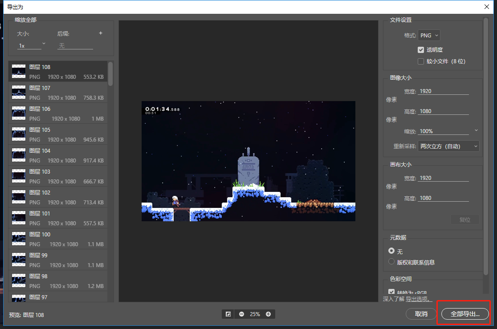This screenshot has width=497, height=329.
Task: Toggle the 转换为 sRGB checkbox
Action: (x=391, y=292)
